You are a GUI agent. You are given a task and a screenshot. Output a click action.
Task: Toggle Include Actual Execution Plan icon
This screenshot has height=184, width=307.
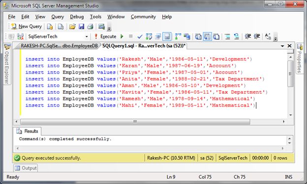[x=178, y=36]
